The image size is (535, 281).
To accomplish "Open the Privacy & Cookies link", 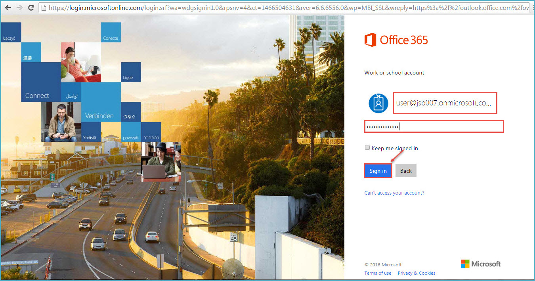I will [x=416, y=273].
